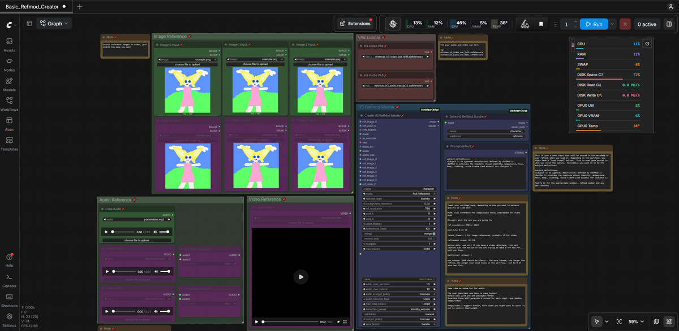Increase the batch count stepper
This screenshot has width=679, height=331.
(575, 21)
